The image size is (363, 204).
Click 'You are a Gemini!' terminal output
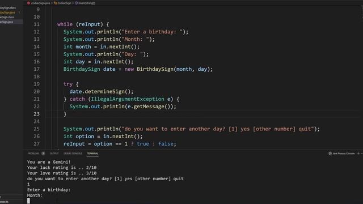tap(49, 162)
